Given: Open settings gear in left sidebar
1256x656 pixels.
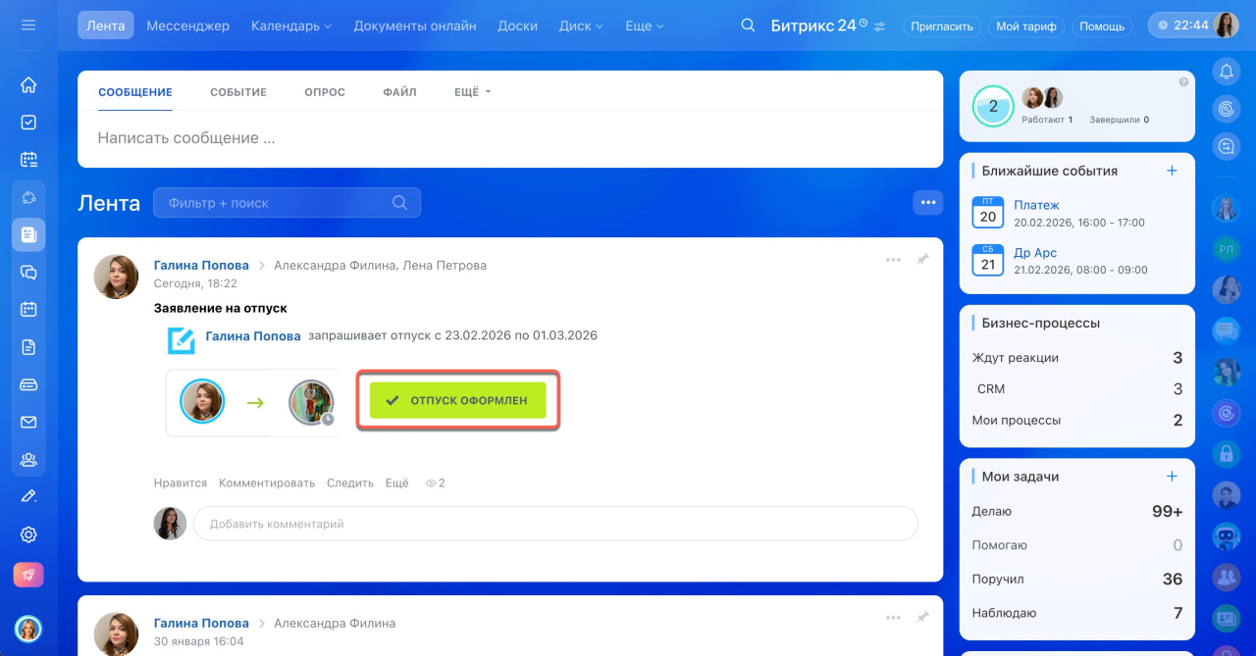Looking at the screenshot, I should coord(28,534).
